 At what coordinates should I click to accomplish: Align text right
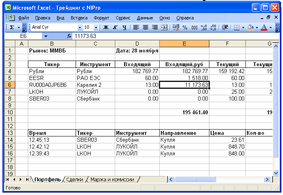tap(155, 27)
